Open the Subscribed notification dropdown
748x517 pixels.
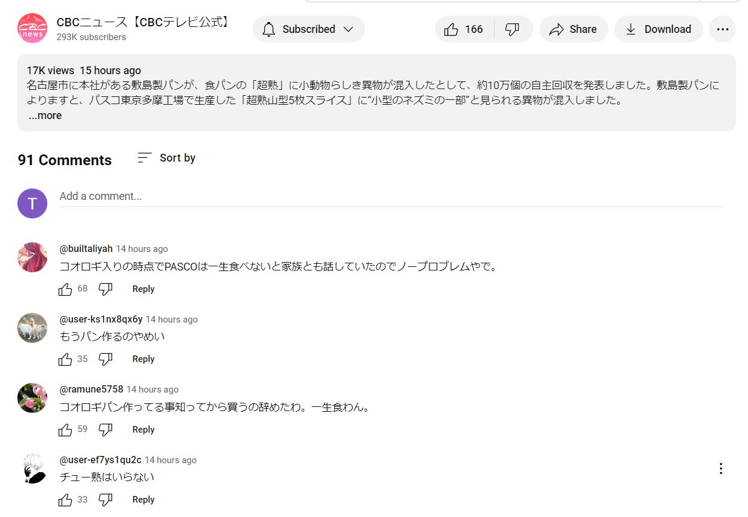(308, 29)
